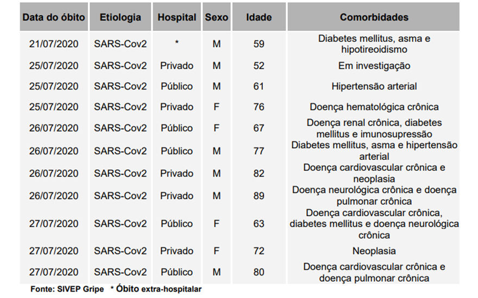Click the age 72 cell
The width and height of the screenshot is (478, 298).
point(259,251)
